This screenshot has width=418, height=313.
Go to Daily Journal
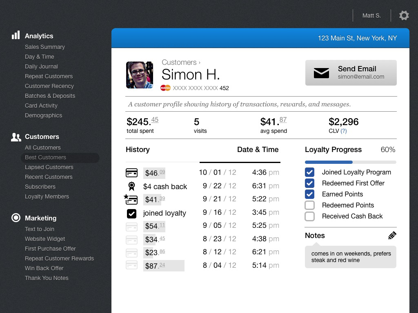coord(41,66)
